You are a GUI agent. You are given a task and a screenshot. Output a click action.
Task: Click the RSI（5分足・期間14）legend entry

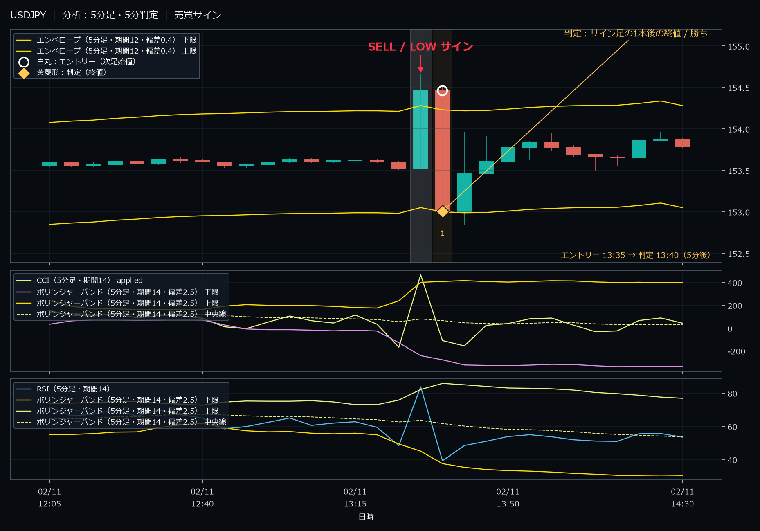pyautogui.click(x=63, y=389)
